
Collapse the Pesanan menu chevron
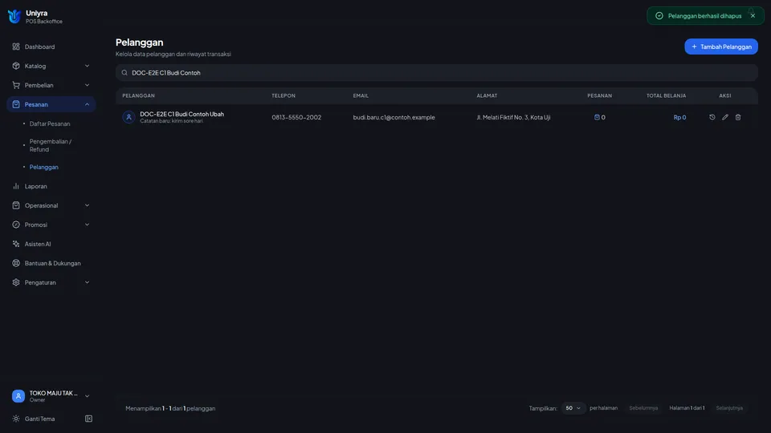(x=87, y=104)
